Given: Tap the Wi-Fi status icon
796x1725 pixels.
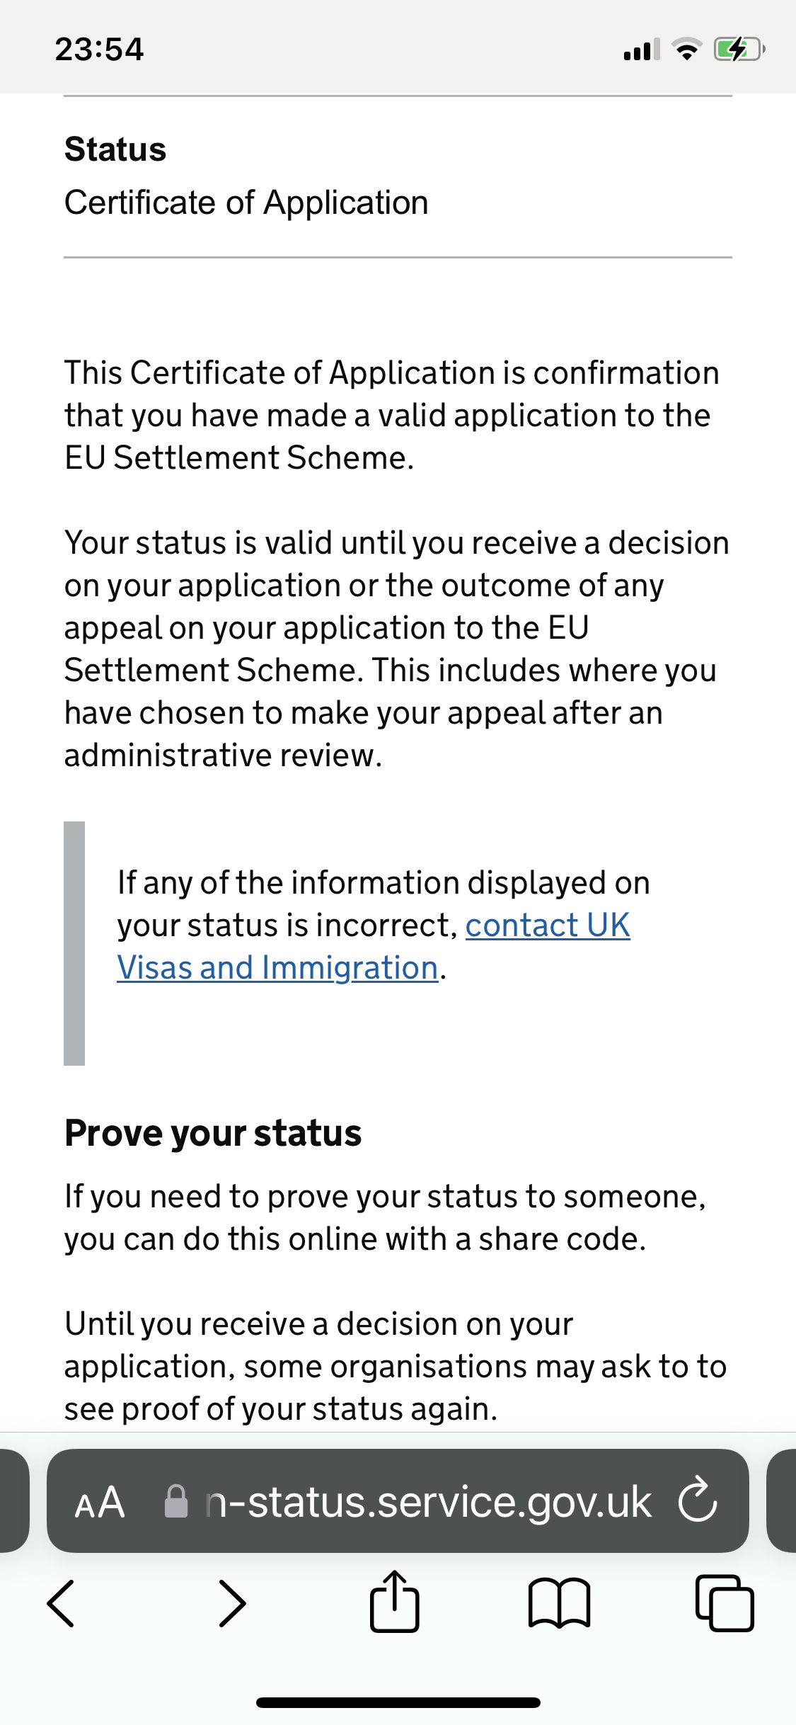Looking at the screenshot, I should point(686,50).
